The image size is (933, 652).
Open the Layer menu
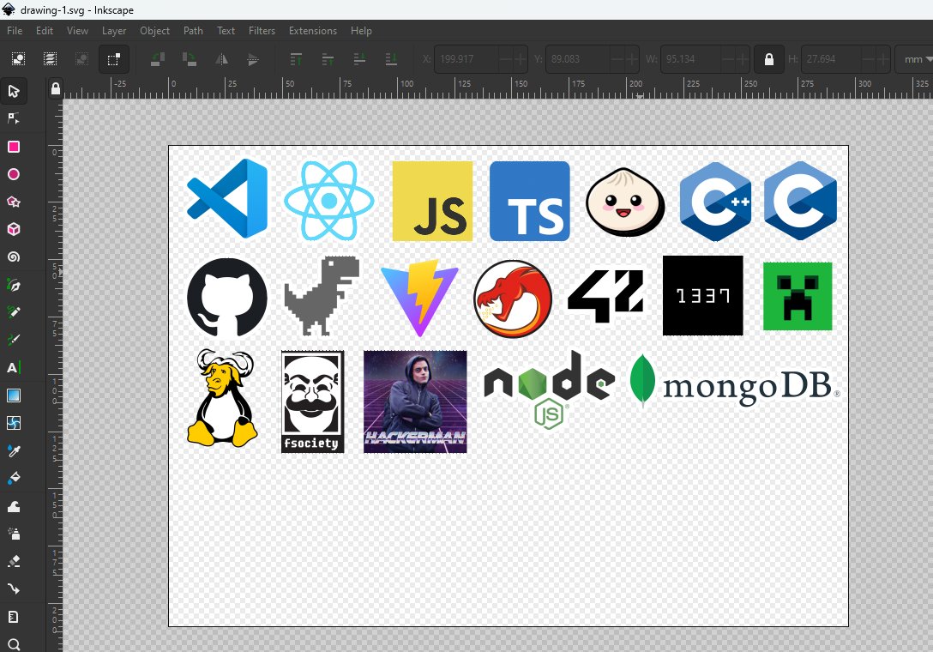[114, 30]
